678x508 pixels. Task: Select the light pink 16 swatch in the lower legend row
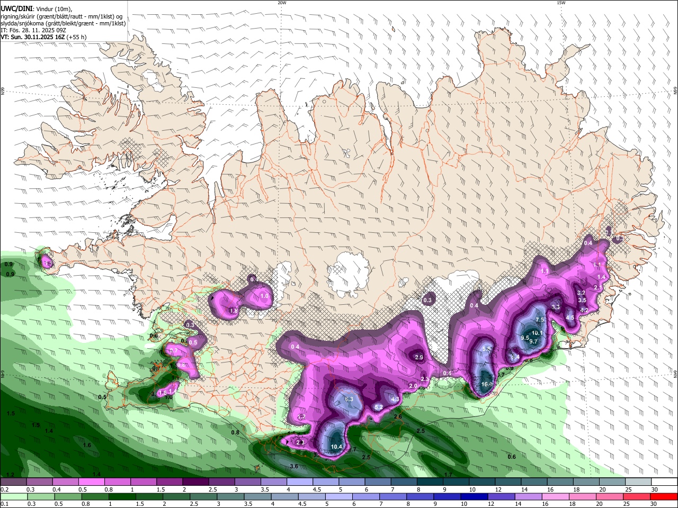pos(556,497)
